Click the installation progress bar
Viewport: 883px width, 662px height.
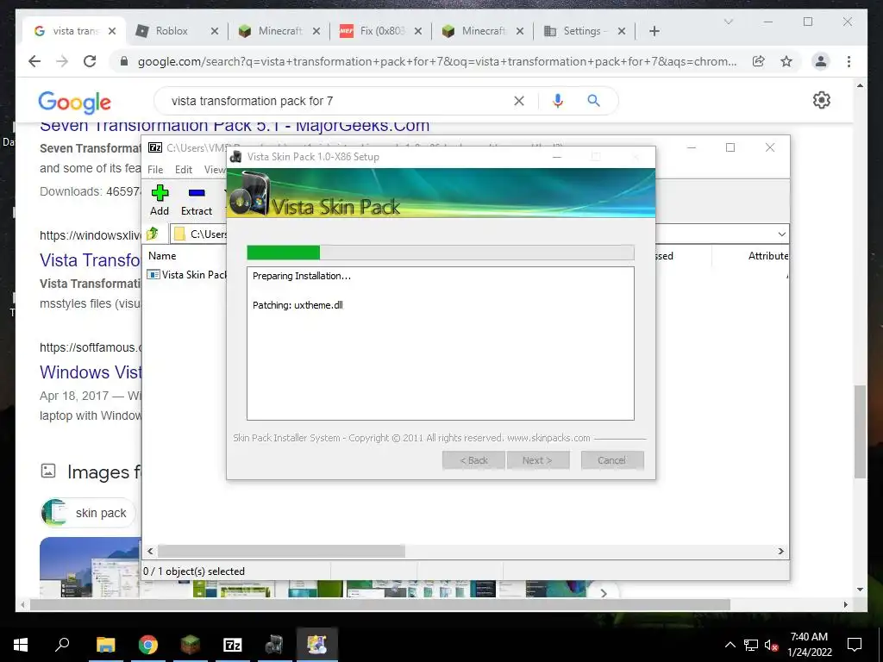(x=441, y=253)
